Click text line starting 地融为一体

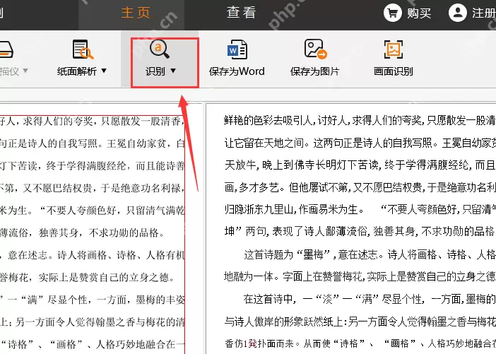tap(360, 276)
